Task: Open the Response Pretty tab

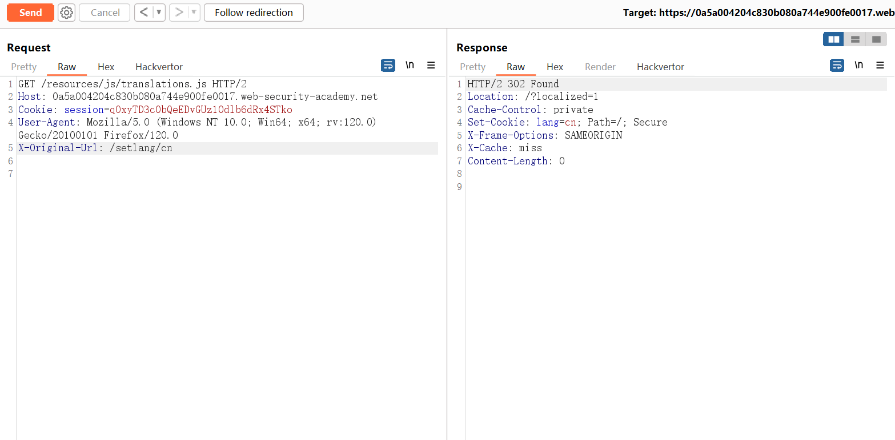Action: point(472,67)
